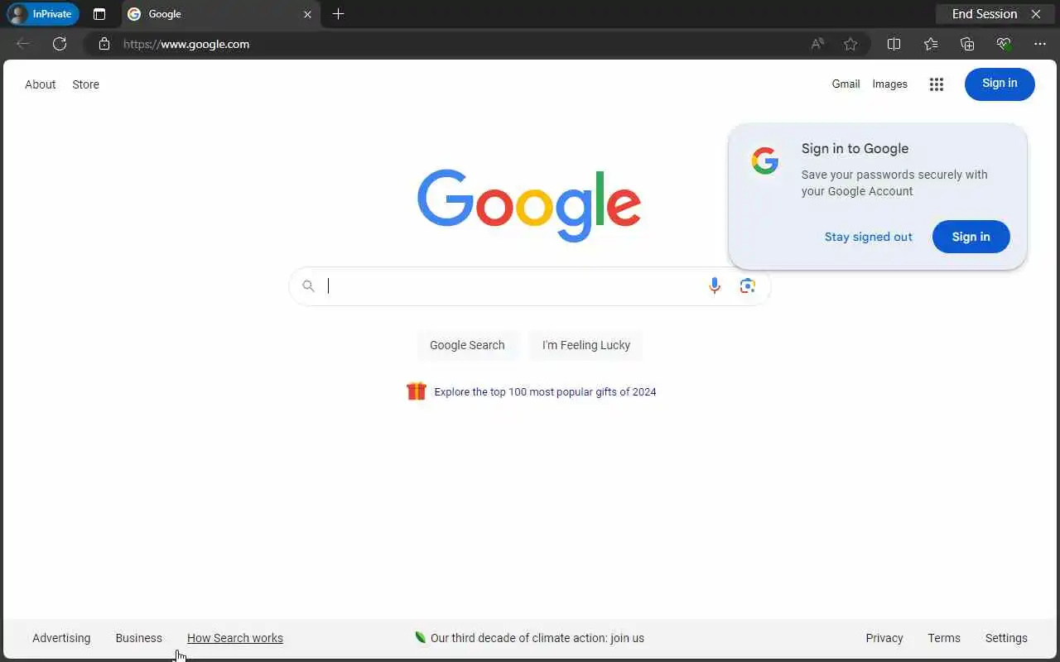Start voice search with microphone icon
The height and width of the screenshot is (662, 1060).
(x=715, y=285)
